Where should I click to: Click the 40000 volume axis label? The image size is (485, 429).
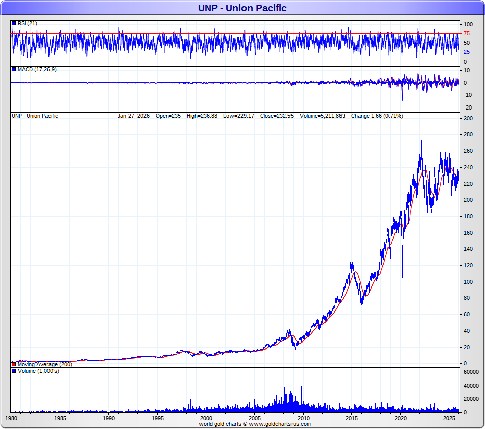point(471,386)
